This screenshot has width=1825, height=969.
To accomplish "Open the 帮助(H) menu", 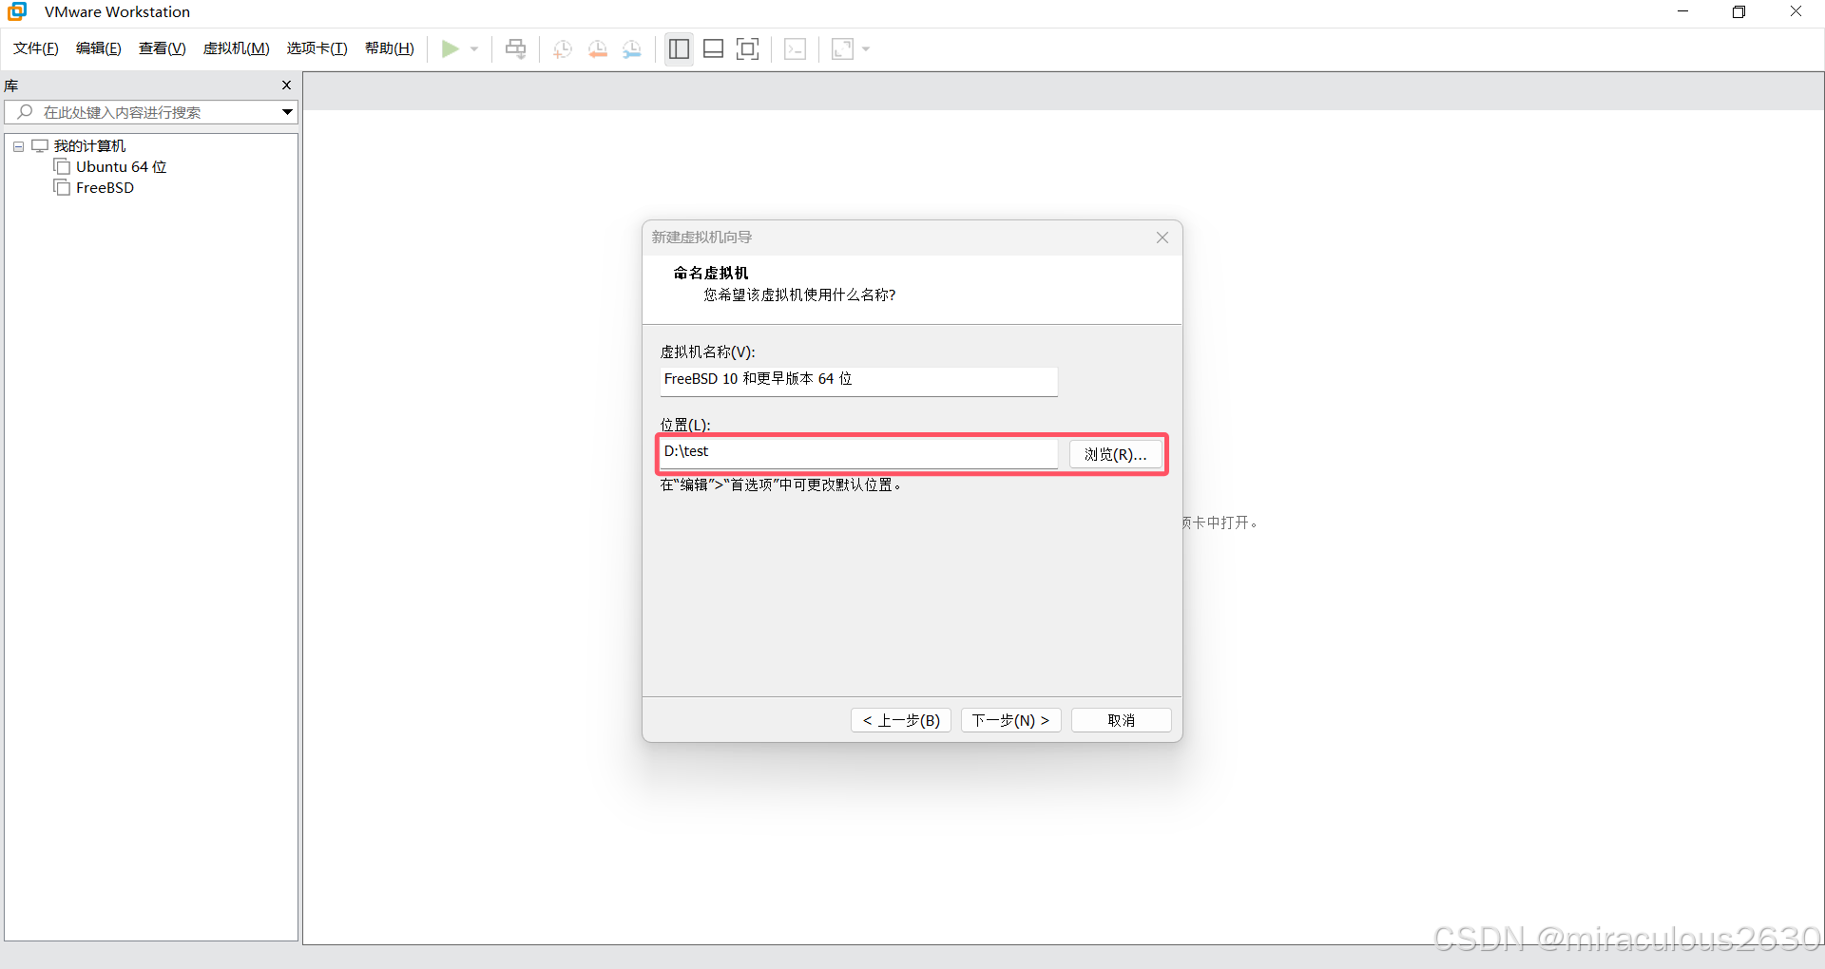I will (390, 48).
